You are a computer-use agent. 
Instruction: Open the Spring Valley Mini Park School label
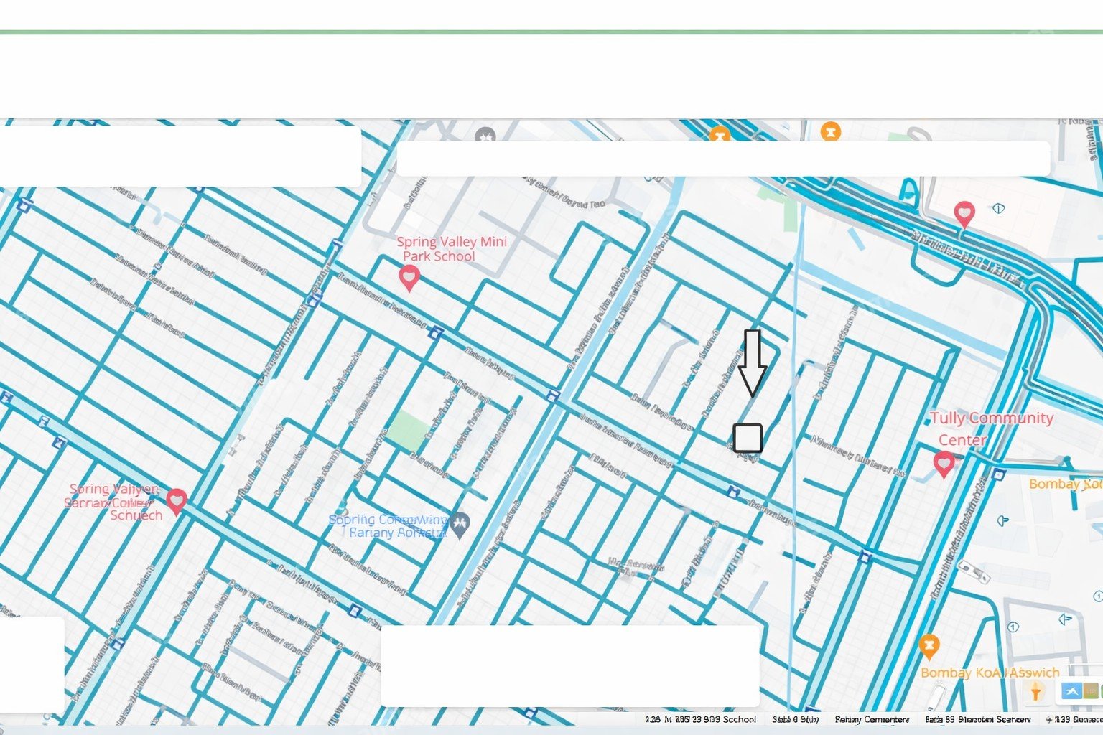(x=451, y=249)
